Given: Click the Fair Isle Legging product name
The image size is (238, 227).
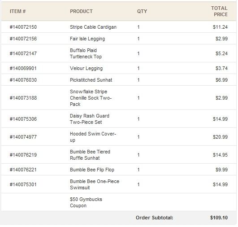Looking at the screenshot, I should [87, 39].
